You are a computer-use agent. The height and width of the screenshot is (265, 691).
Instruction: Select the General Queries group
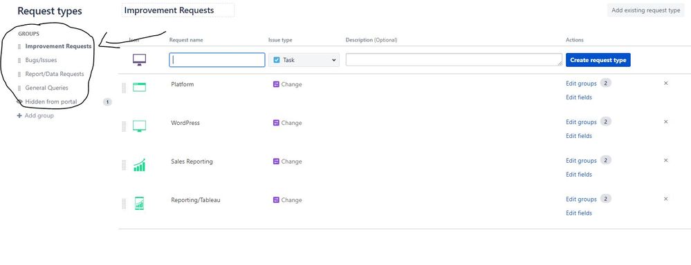tap(47, 88)
